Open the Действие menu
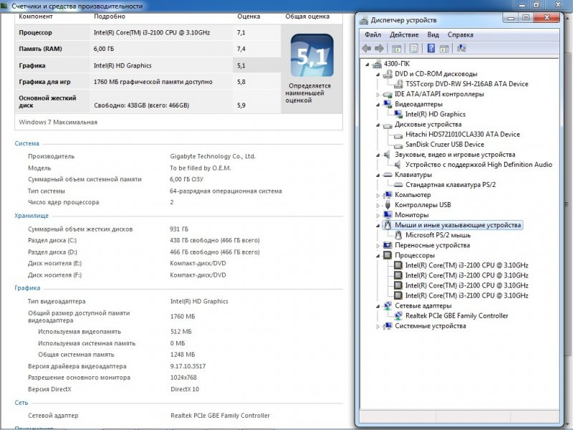Screen dimensions: 573x430 [x=405, y=34]
